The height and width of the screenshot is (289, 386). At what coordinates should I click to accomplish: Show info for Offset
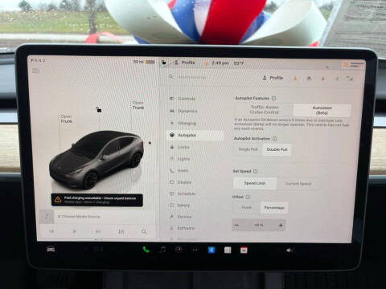pyautogui.click(x=248, y=197)
